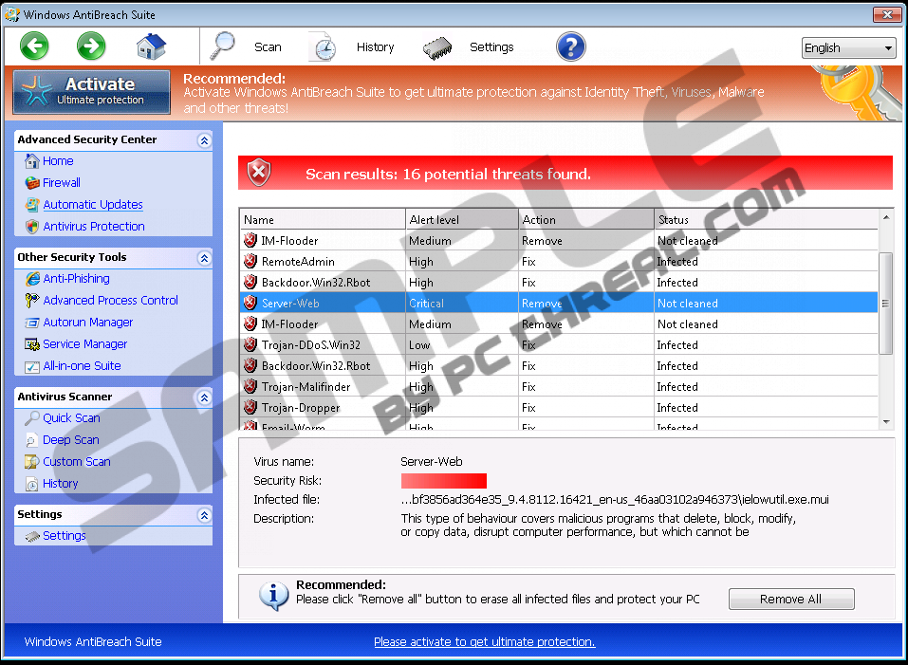Click the Service Manager icon
The width and height of the screenshot is (908, 665).
32,344
